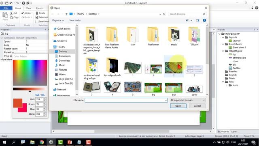Select OneDrive in navigation pane
259x146 pixels.
[62, 41]
